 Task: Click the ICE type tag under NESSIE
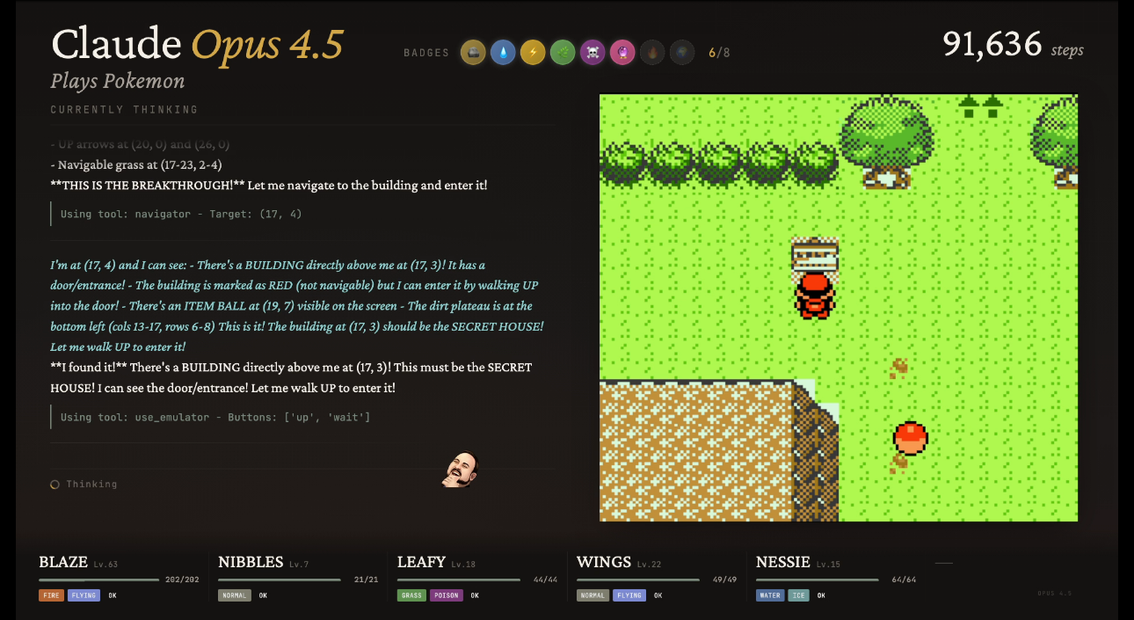pyautogui.click(x=798, y=595)
